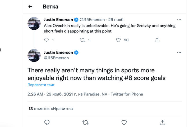Click the @J15Emerson handle in main tweet
This screenshot has height=127, width=193.
tap(56, 58)
